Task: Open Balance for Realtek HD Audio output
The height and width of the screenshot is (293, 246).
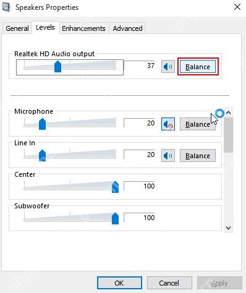Action: click(x=198, y=67)
